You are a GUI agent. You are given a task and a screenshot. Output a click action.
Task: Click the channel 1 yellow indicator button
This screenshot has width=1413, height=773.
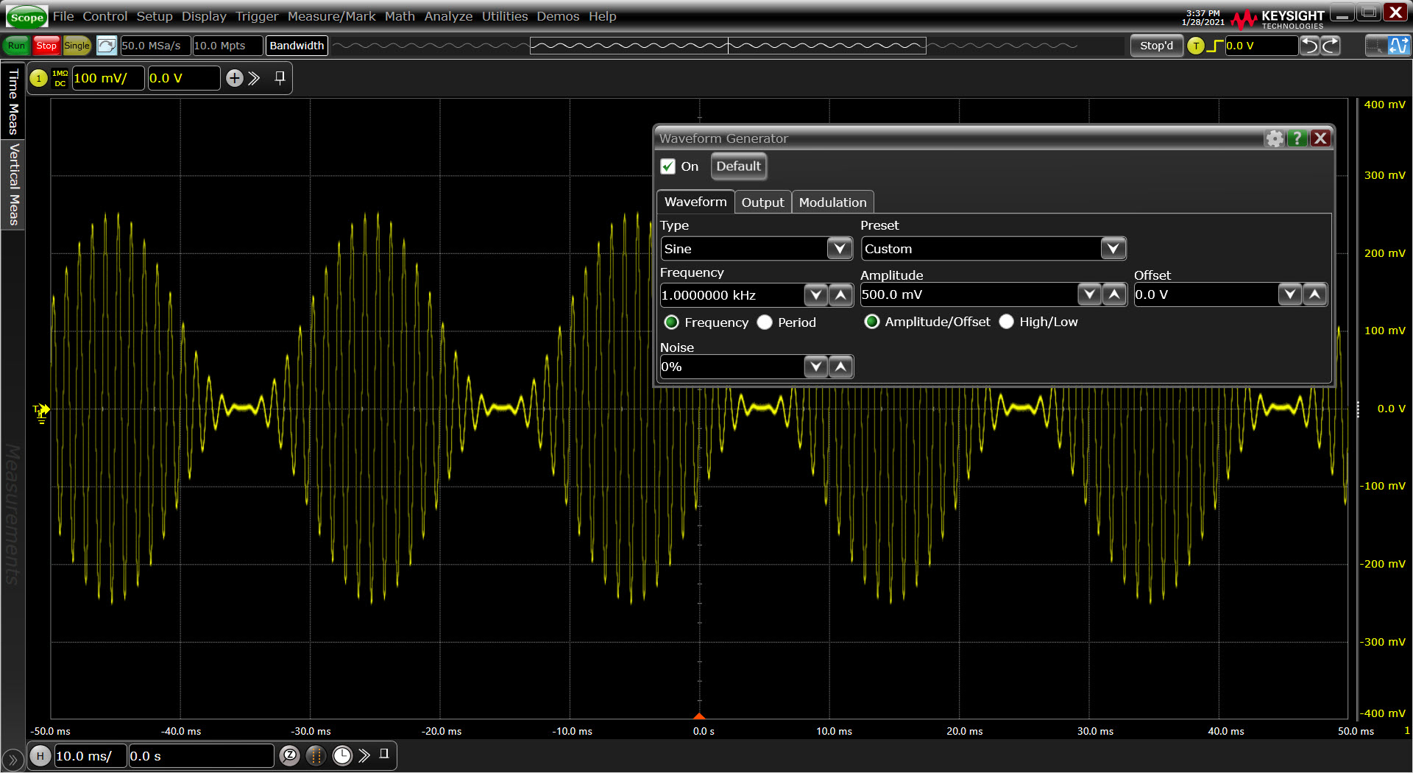[x=39, y=78]
